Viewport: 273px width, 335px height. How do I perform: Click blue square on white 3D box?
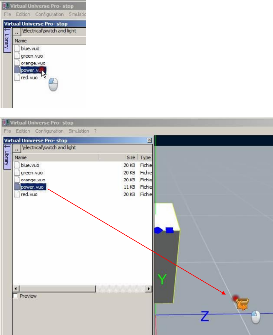pos(169,230)
